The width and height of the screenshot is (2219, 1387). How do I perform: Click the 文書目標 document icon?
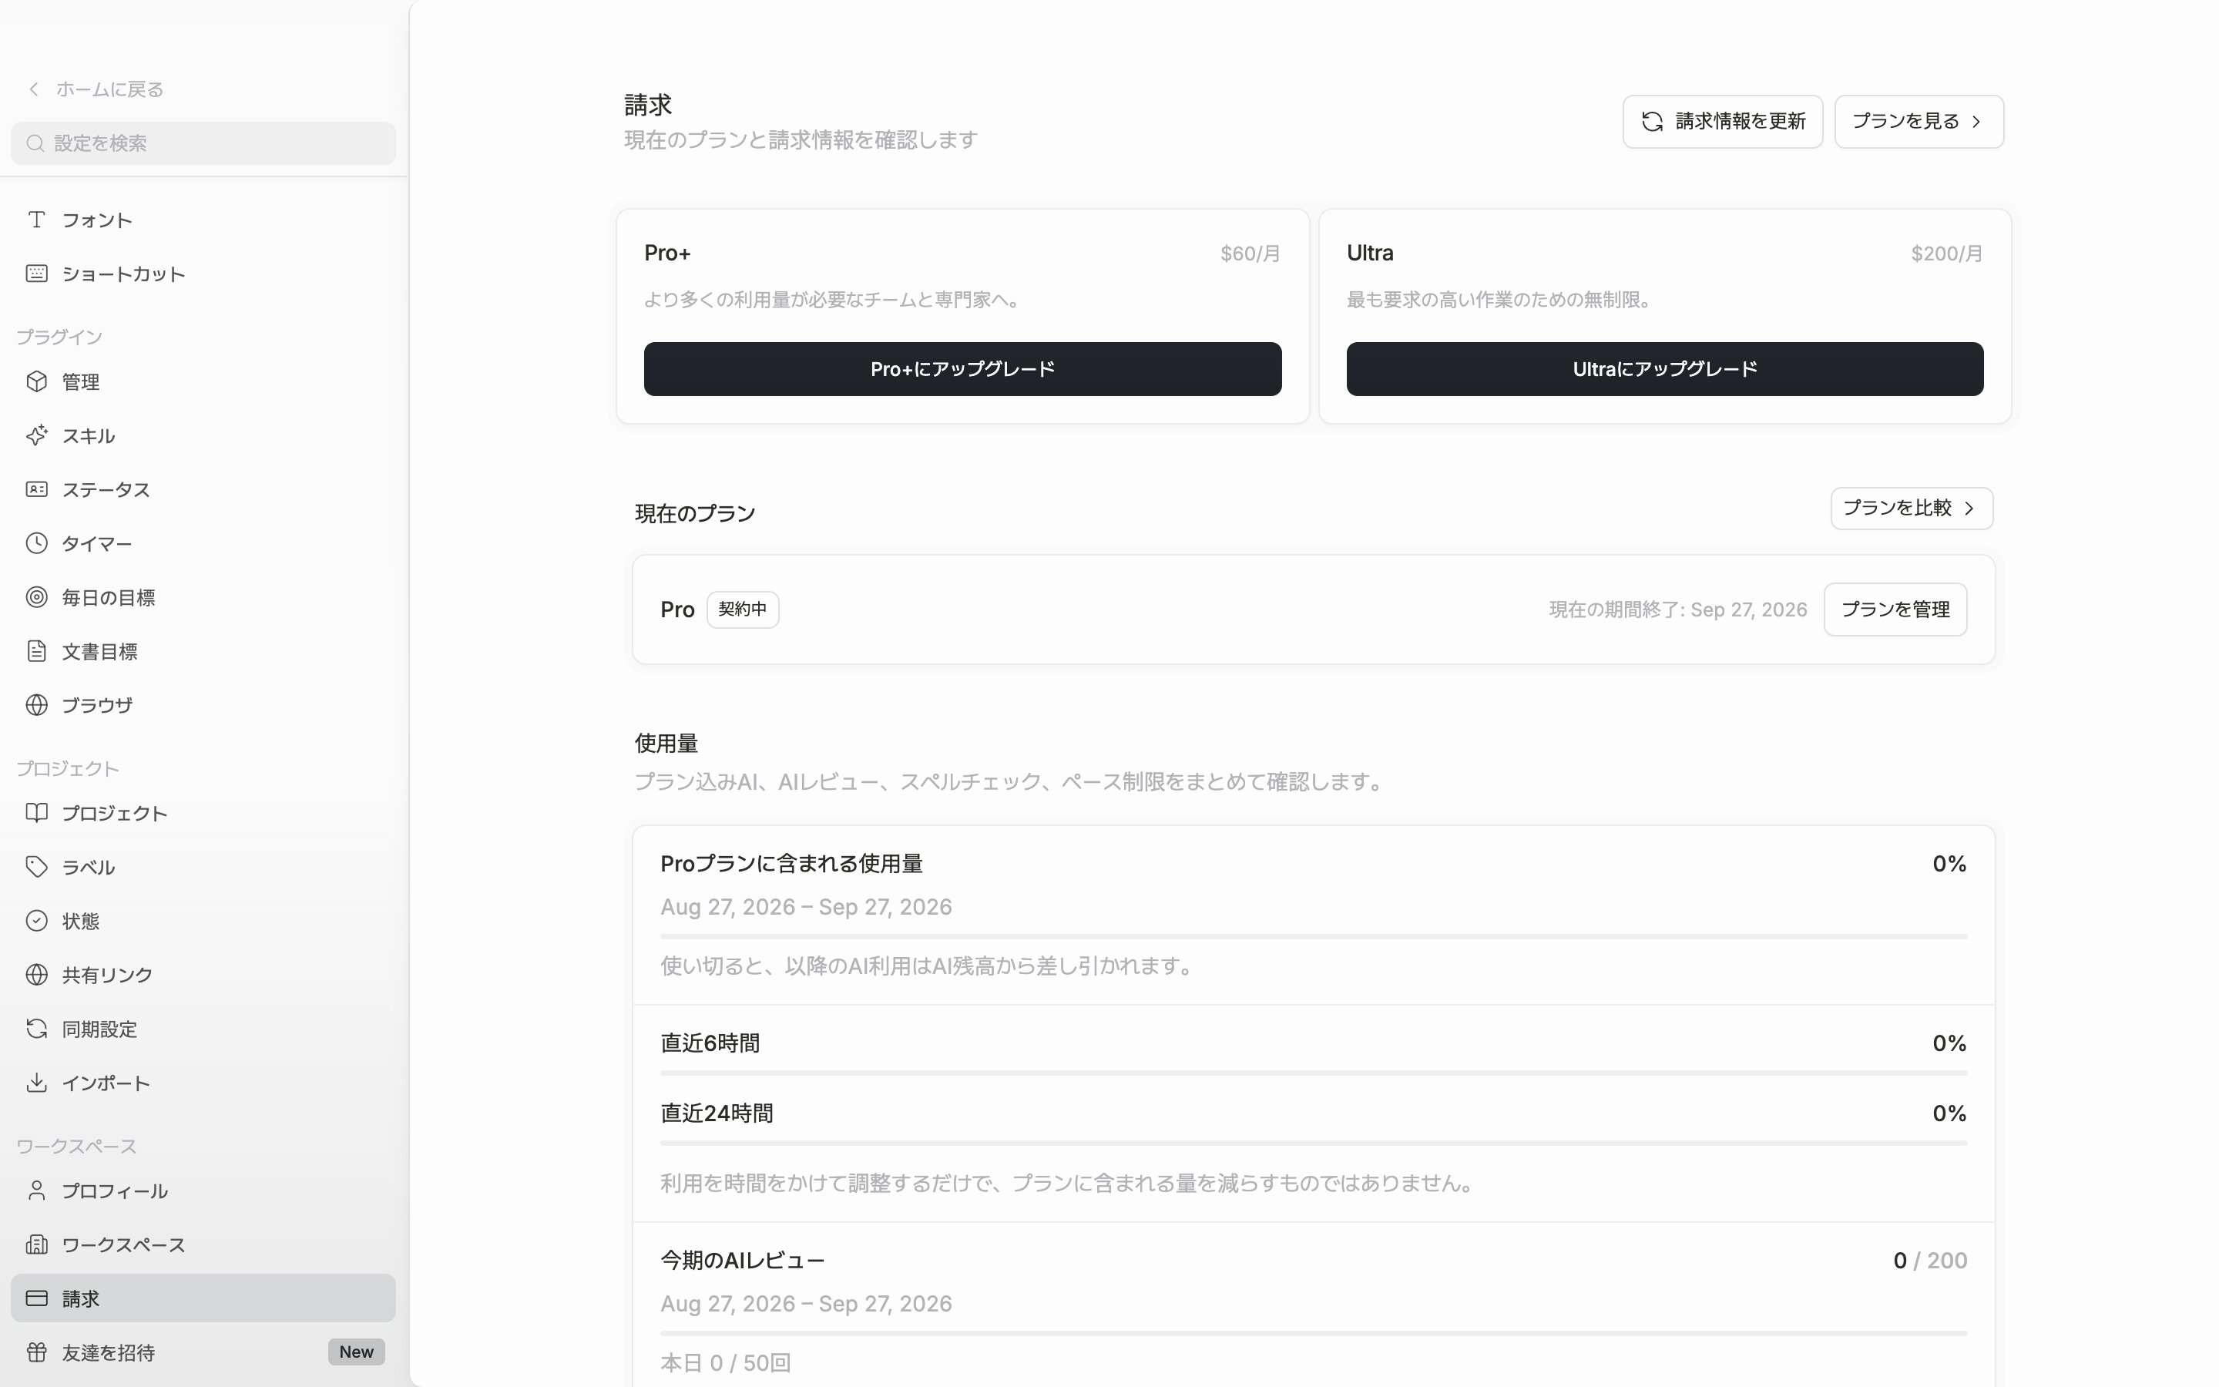coord(37,651)
